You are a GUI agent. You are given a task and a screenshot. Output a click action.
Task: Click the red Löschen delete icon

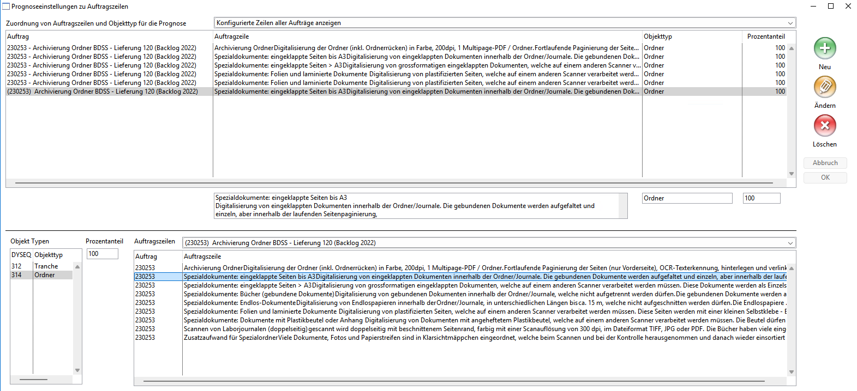point(824,126)
